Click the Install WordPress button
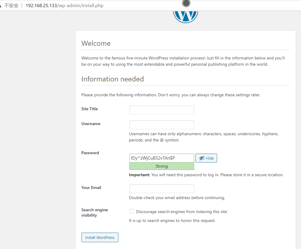301x249 pixels. (100, 237)
